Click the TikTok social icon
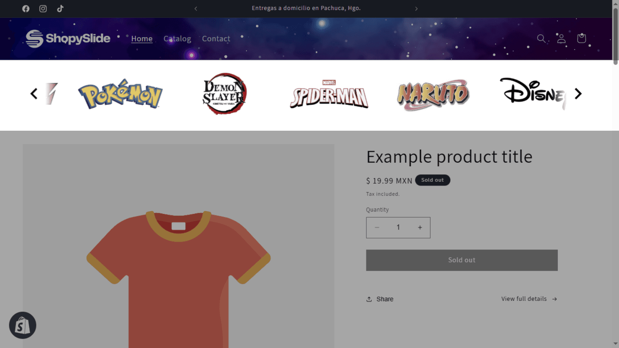Image resolution: width=619 pixels, height=348 pixels. 60,9
